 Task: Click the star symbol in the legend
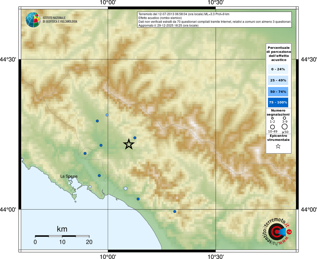tap(278, 146)
